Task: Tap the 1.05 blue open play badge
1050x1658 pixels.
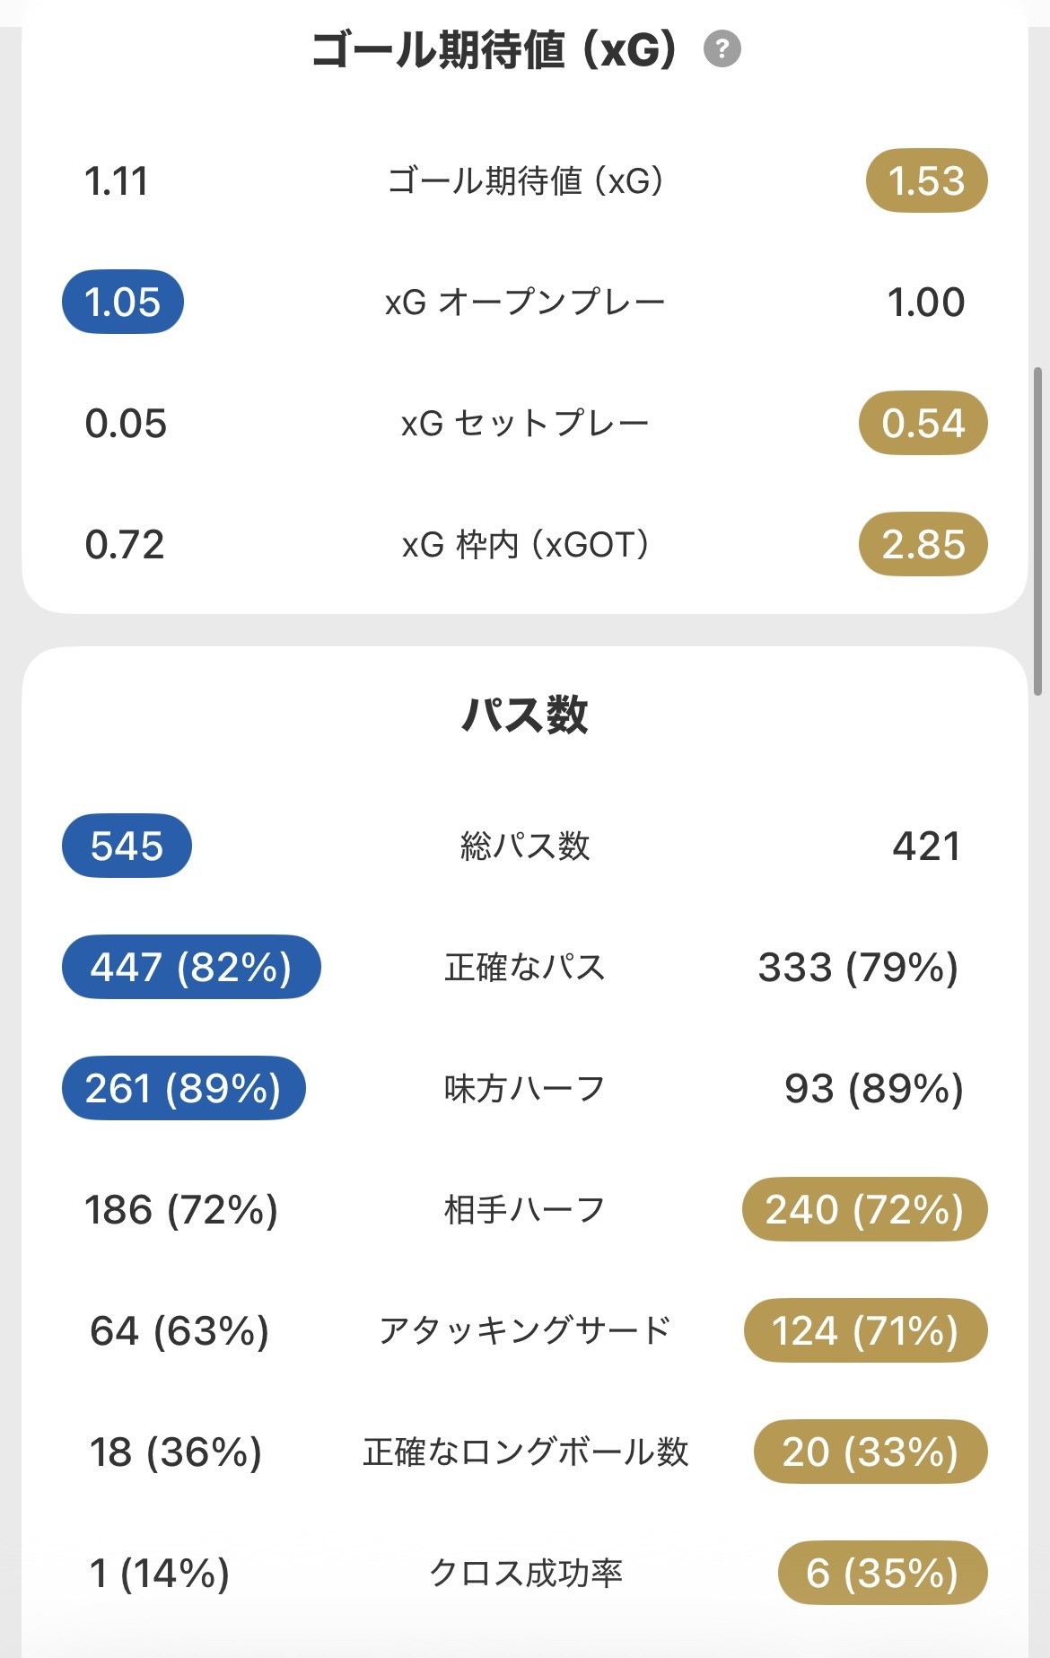Action: pos(123,302)
